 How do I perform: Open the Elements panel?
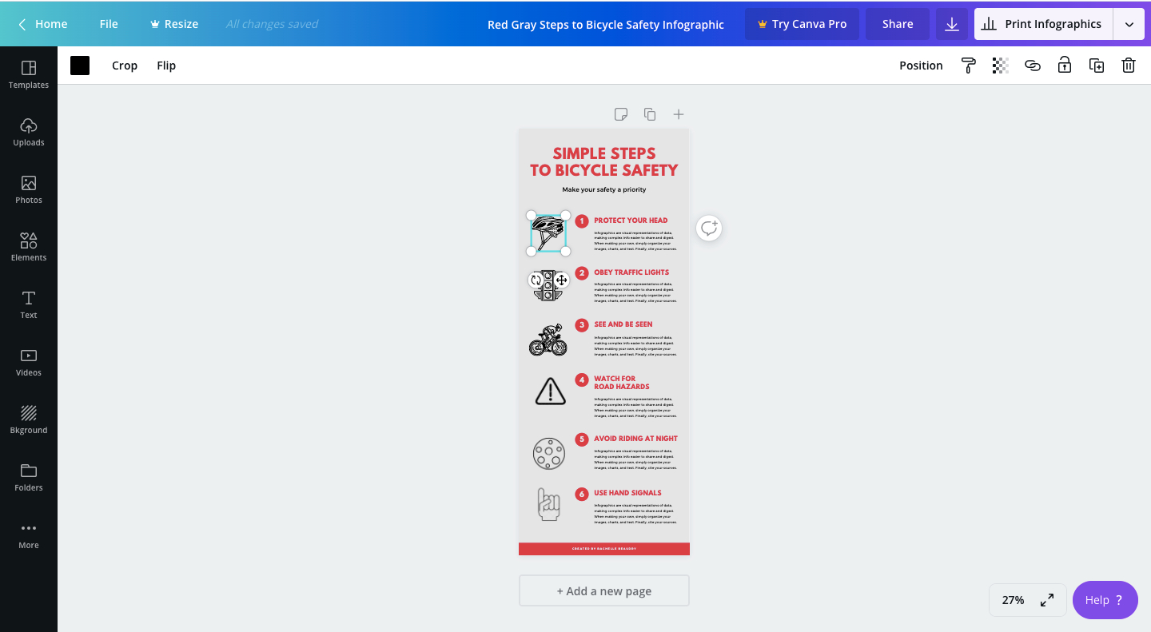pos(29,247)
